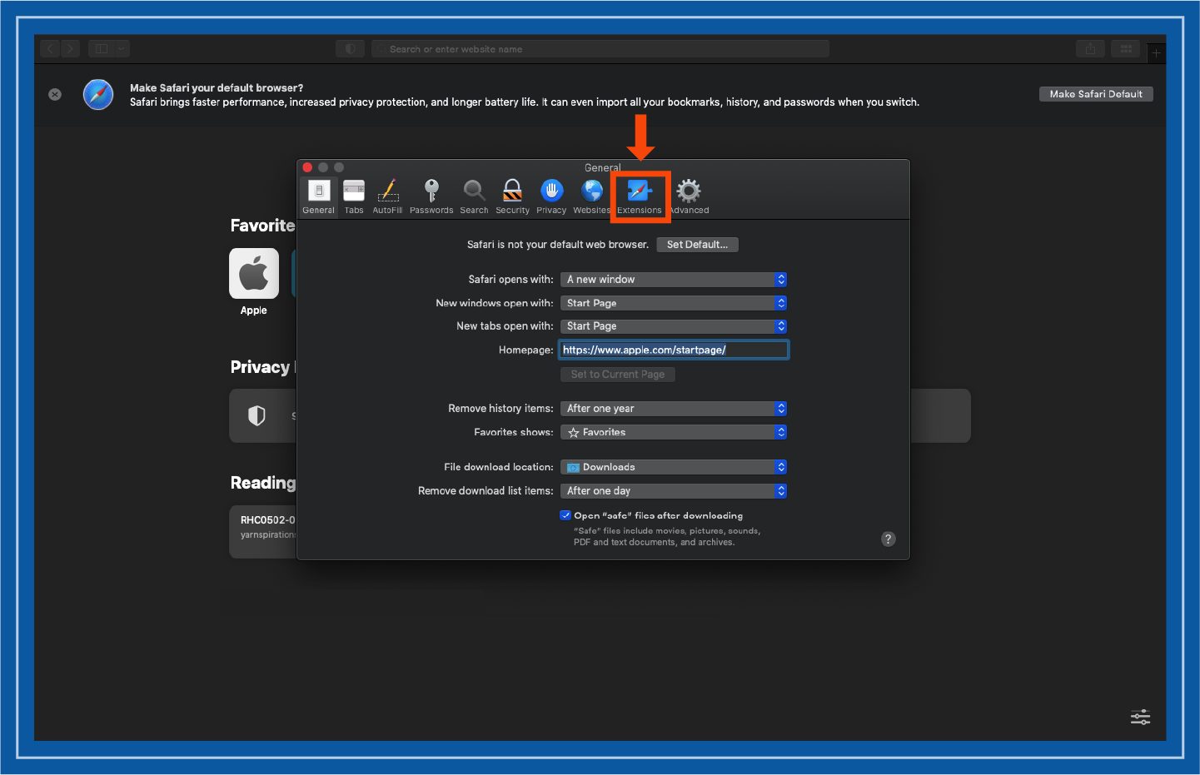The width and height of the screenshot is (1200, 775).
Task: Open the Passwords preferences pane
Action: 431,196
